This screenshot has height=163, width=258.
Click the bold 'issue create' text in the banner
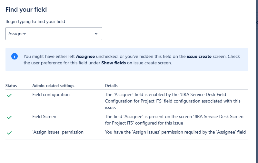pyautogui.click(x=199, y=56)
